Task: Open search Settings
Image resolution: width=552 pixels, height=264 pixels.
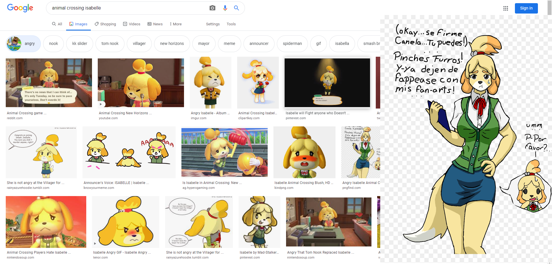Action: 213,24
